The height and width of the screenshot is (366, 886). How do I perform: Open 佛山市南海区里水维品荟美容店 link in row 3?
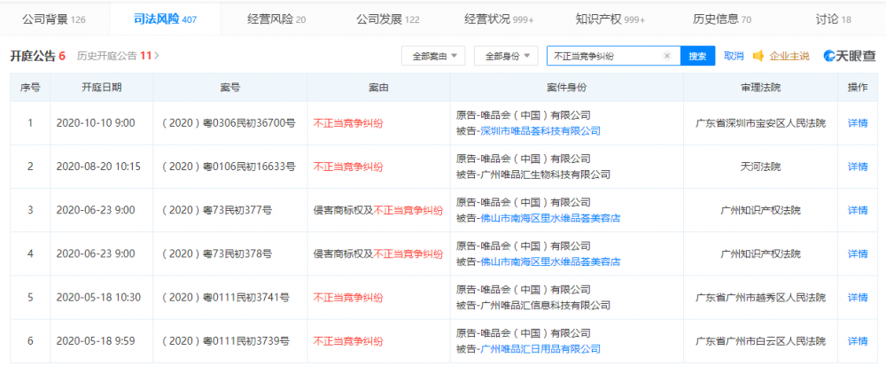[550, 218]
